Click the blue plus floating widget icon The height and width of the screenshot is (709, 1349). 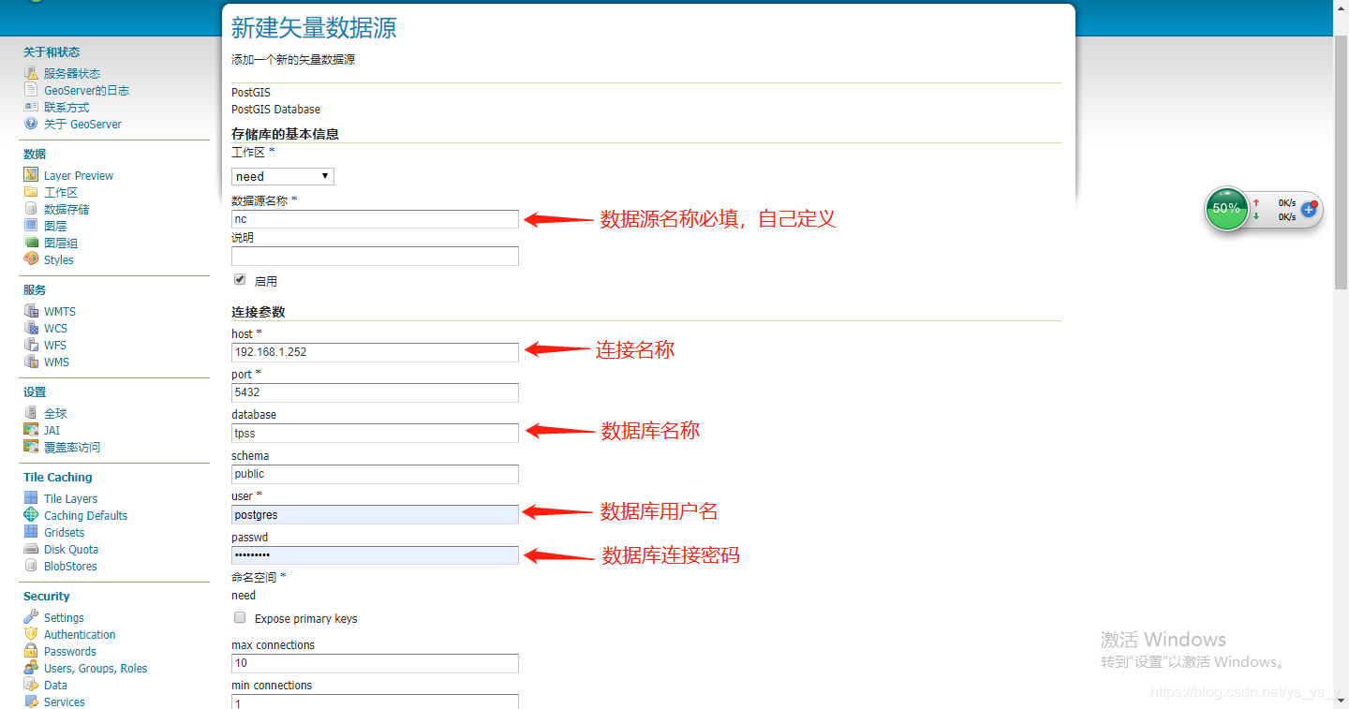coord(1309,210)
